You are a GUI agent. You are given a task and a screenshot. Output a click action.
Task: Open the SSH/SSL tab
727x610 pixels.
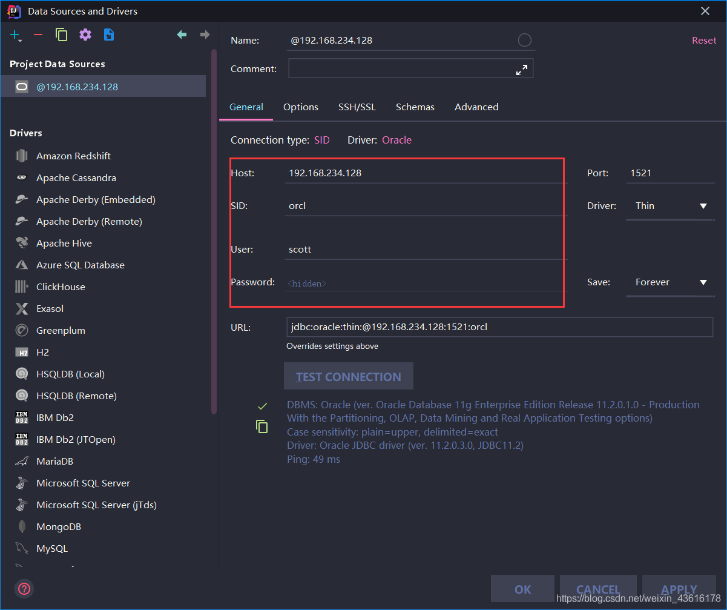click(x=357, y=107)
